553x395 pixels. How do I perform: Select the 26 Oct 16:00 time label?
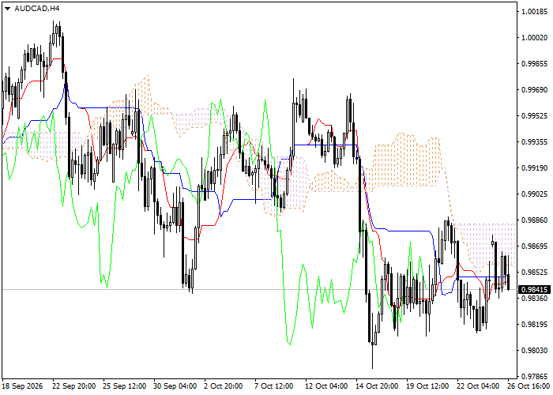coord(530,386)
